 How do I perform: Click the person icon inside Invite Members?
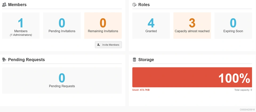(x=99, y=45)
